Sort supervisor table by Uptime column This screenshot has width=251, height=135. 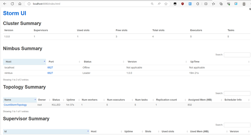click(x=133, y=131)
